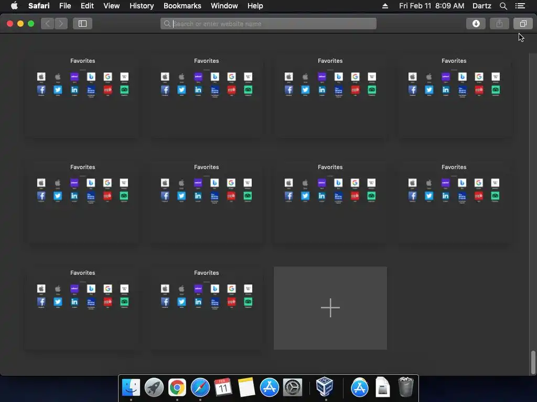Image resolution: width=537 pixels, height=402 pixels.
Task: Select the Favorites tab directly left of plus tile
Action: pos(207,308)
